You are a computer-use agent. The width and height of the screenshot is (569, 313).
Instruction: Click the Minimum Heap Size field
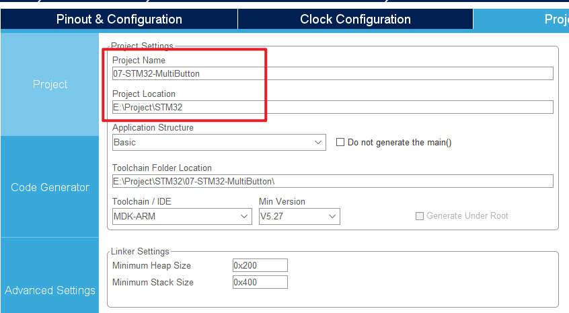[x=260, y=265]
